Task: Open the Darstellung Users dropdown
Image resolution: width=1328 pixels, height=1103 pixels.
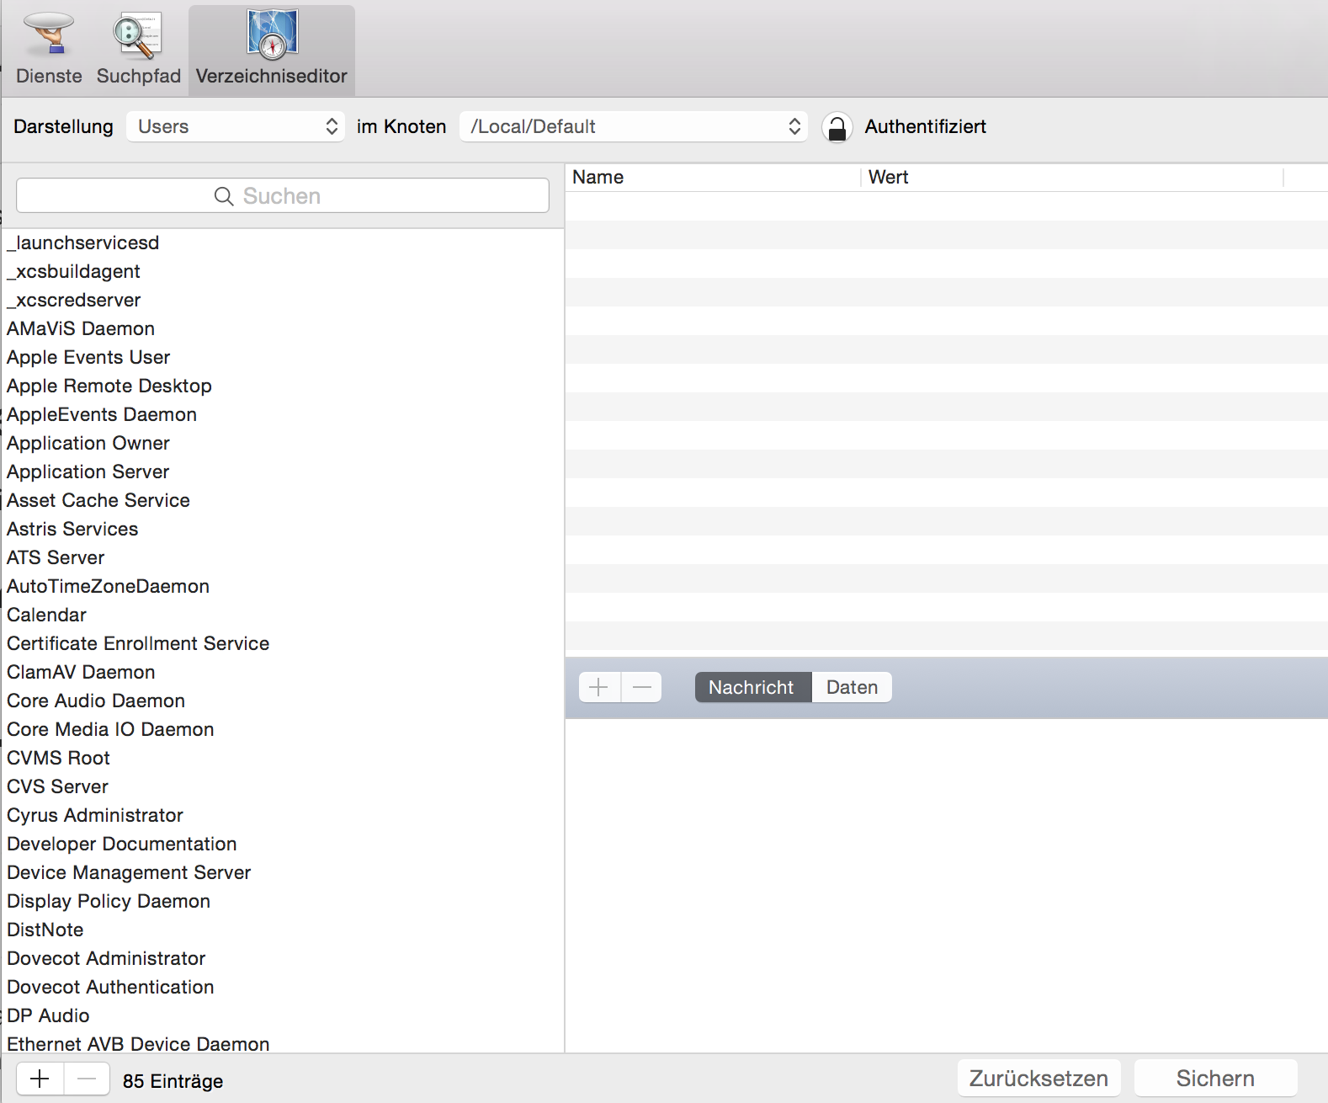Action: 236,126
